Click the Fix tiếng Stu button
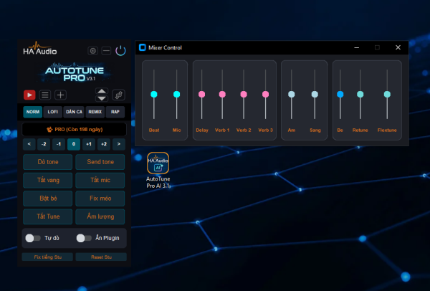430x291 pixels. pyautogui.click(x=47, y=257)
